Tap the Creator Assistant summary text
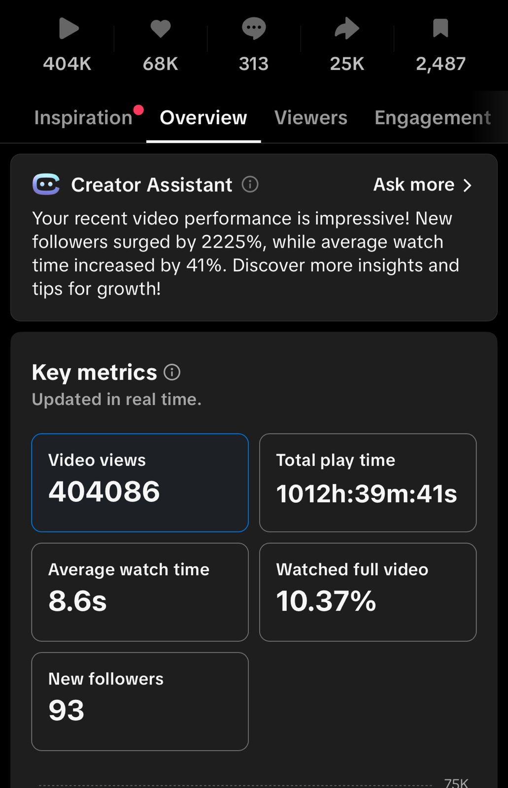Screen dimensions: 508x788 245,253
